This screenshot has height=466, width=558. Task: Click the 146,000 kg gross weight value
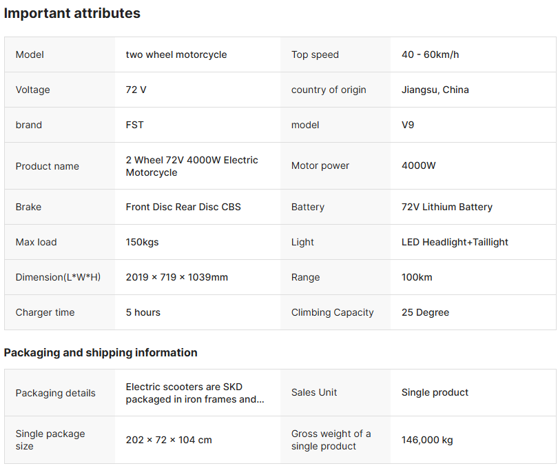[427, 440]
